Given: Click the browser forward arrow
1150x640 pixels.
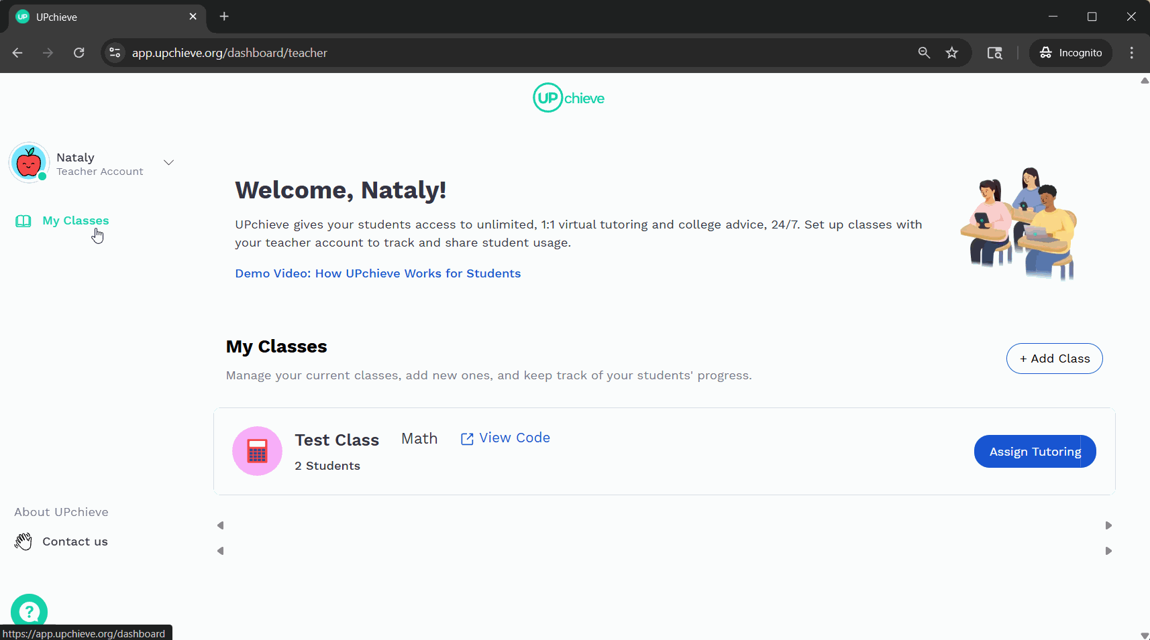Looking at the screenshot, I should point(48,53).
